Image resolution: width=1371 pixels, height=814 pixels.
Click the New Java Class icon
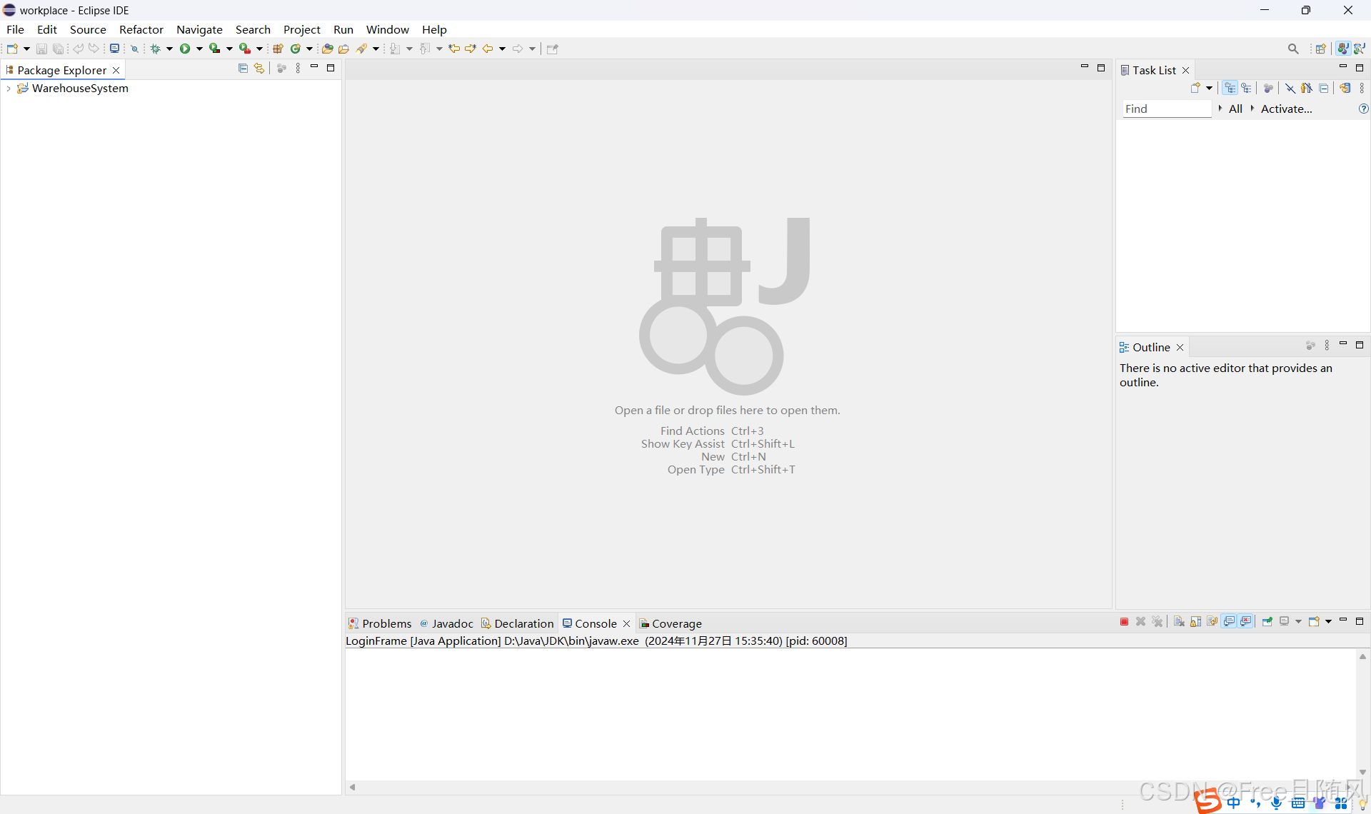296,49
